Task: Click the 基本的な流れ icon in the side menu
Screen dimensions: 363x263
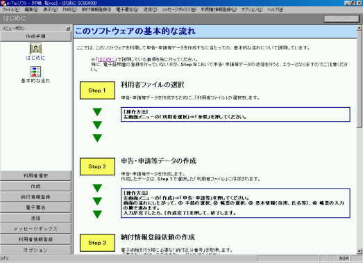Action: 35,72
